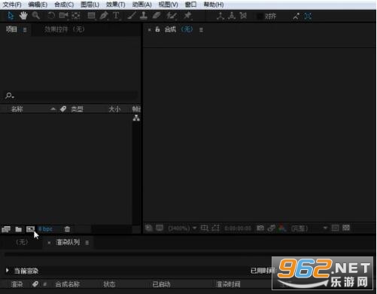Select the Puppet Pin tool
377x294 pixels.
tap(187, 16)
